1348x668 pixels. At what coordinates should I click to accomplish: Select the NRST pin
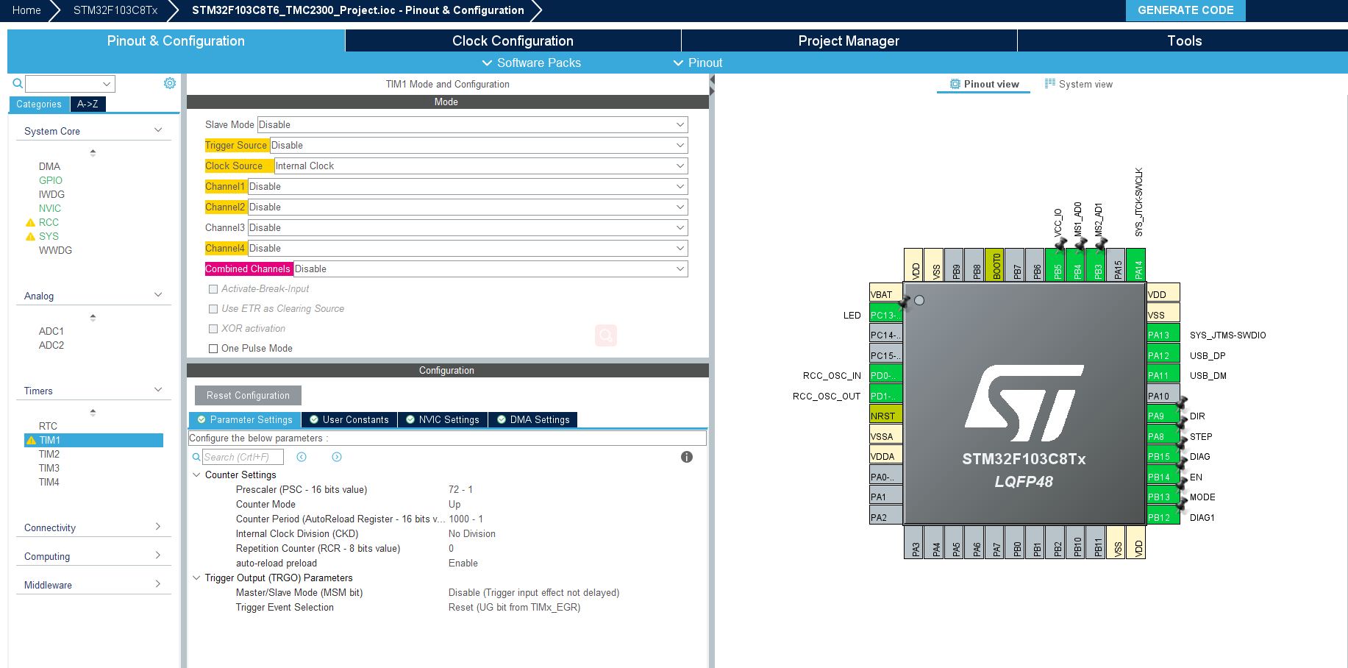[x=885, y=416]
